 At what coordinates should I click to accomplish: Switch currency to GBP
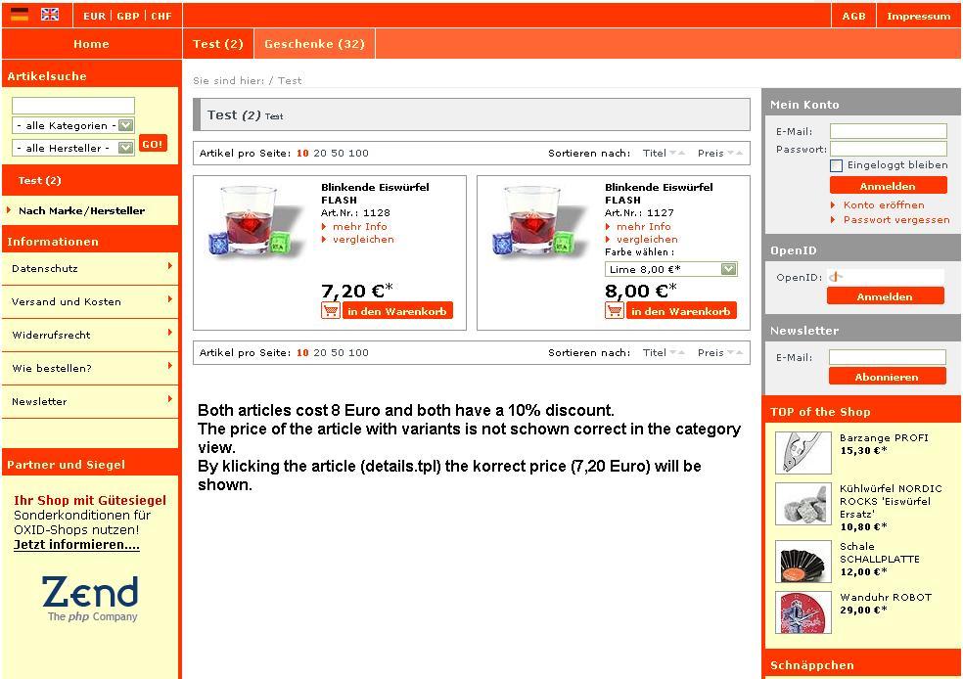point(128,17)
